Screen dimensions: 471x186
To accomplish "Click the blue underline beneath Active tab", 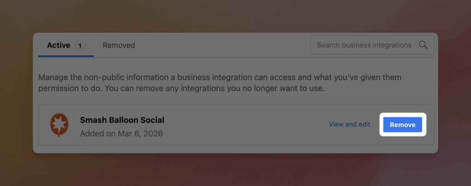I will tap(66, 56).
